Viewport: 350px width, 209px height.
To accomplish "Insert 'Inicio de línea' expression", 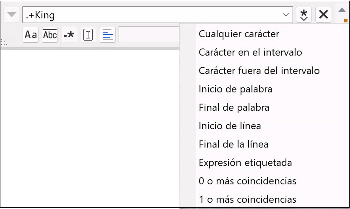I will (x=230, y=126).
